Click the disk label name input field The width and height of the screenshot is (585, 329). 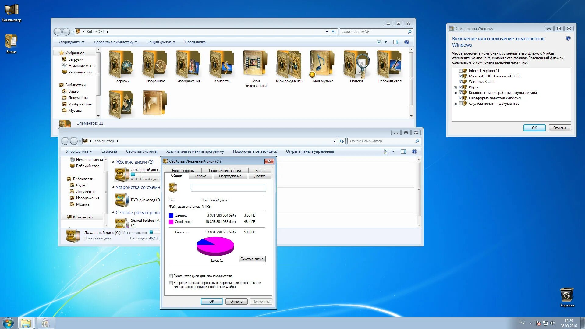click(229, 188)
